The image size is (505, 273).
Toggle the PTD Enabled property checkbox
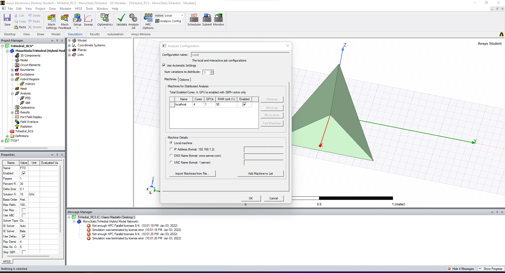pos(24,173)
